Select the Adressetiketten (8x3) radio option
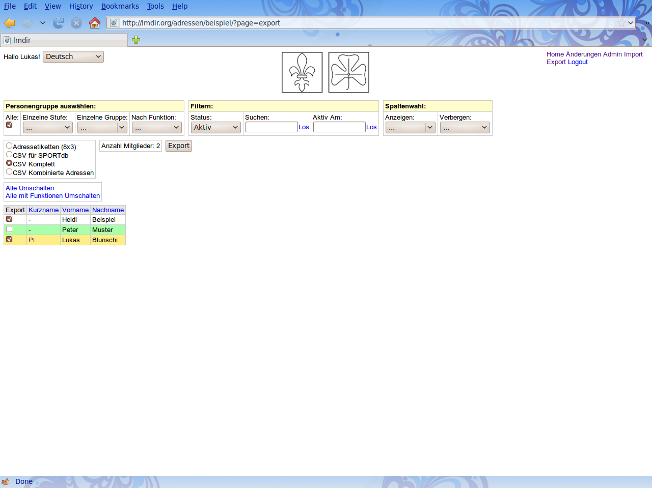This screenshot has height=488, width=652. click(9, 146)
